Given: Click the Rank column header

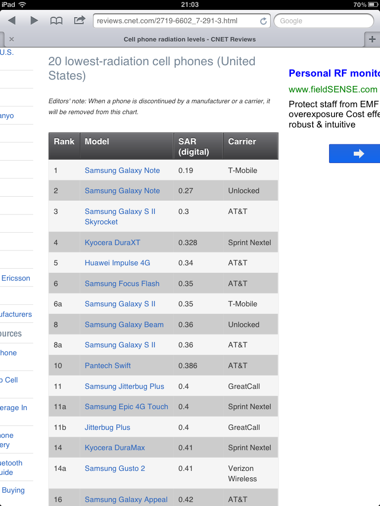Looking at the screenshot, I should (x=64, y=146).
